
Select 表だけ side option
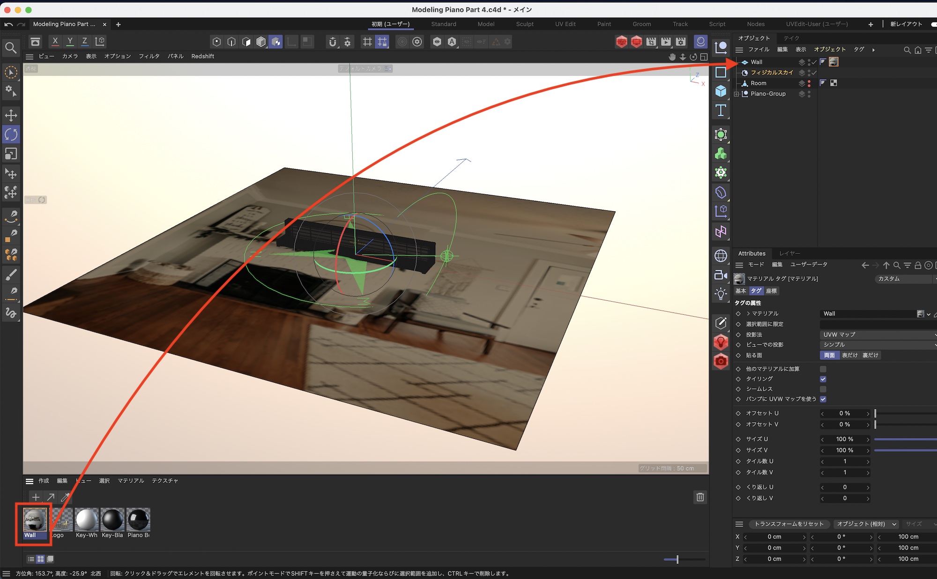849,355
